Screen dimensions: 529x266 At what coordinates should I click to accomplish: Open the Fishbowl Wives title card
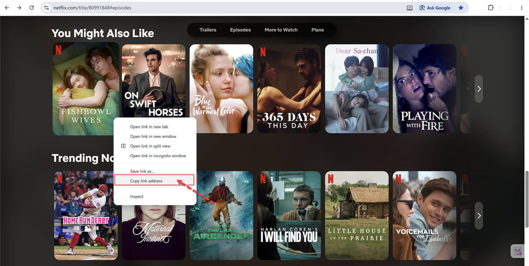86,89
